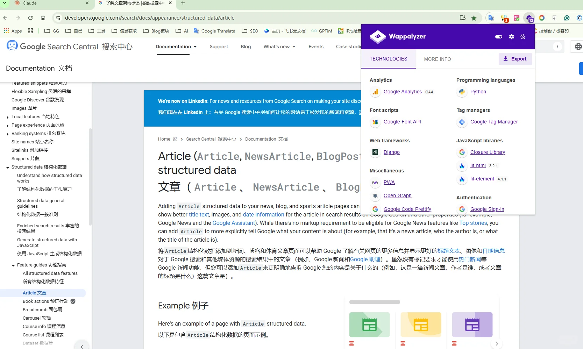Click the PWA icon

pyautogui.click(x=375, y=183)
